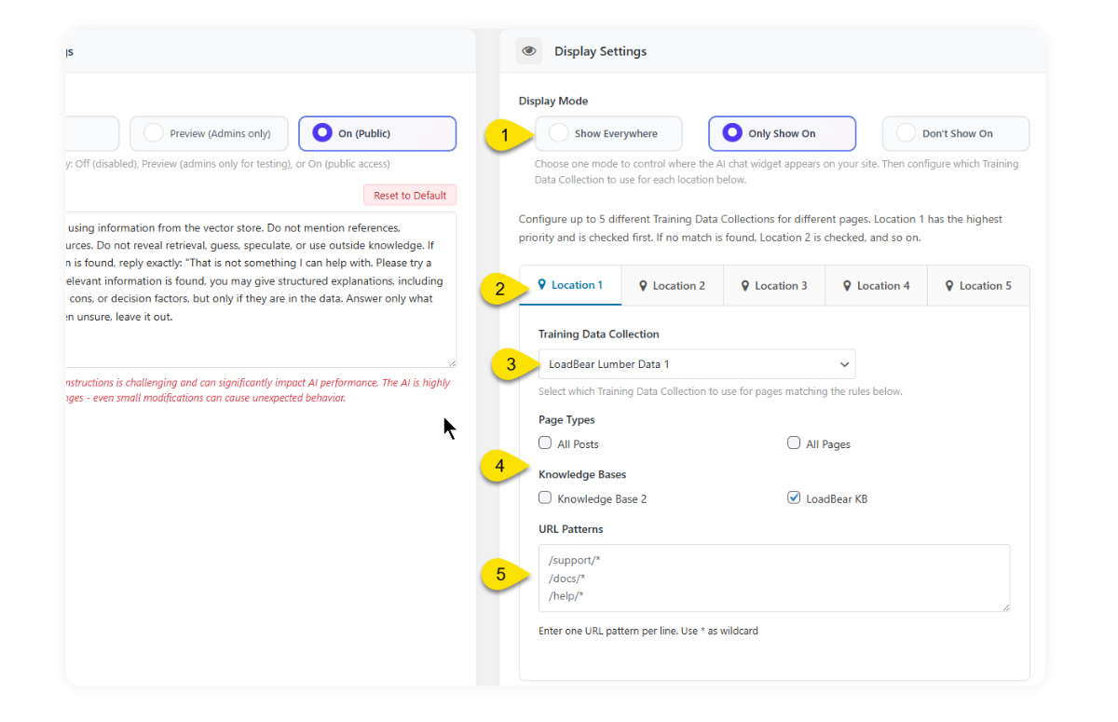The height and width of the screenshot is (722, 1118).
Task: Click yellow callout marker number 4
Action: [x=500, y=466]
